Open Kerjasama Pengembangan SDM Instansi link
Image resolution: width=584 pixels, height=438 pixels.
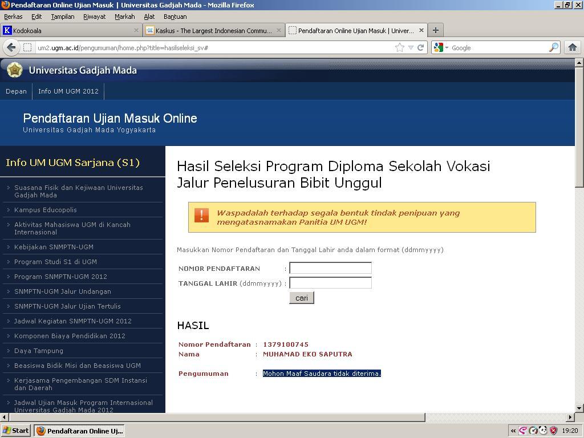[x=80, y=384]
